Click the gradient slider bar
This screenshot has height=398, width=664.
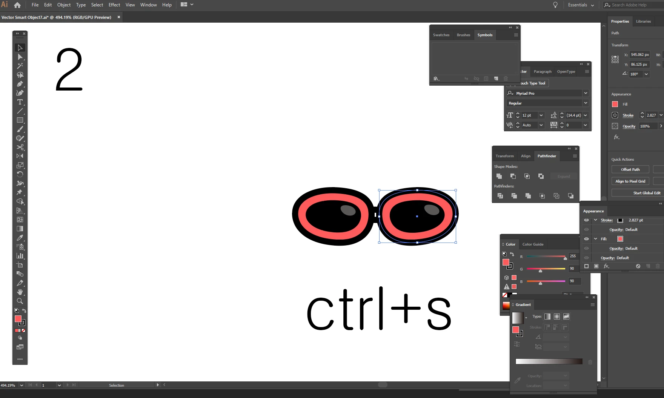549,362
